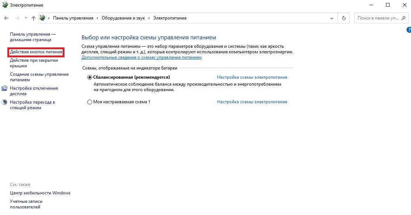The width and height of the screenshot is (411, 215).
Task: Click heading Выбор или настройка схемы управления питанием
Action: 149,37
